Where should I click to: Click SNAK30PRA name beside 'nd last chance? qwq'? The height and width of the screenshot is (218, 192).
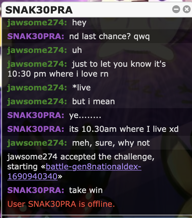coord(36,36)
